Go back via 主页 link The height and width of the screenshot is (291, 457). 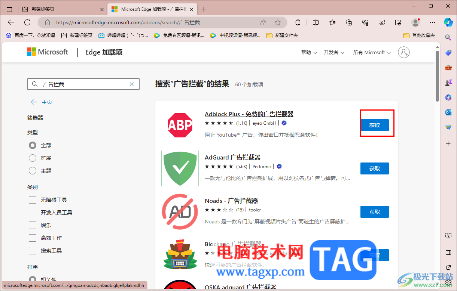click(42, 102)
